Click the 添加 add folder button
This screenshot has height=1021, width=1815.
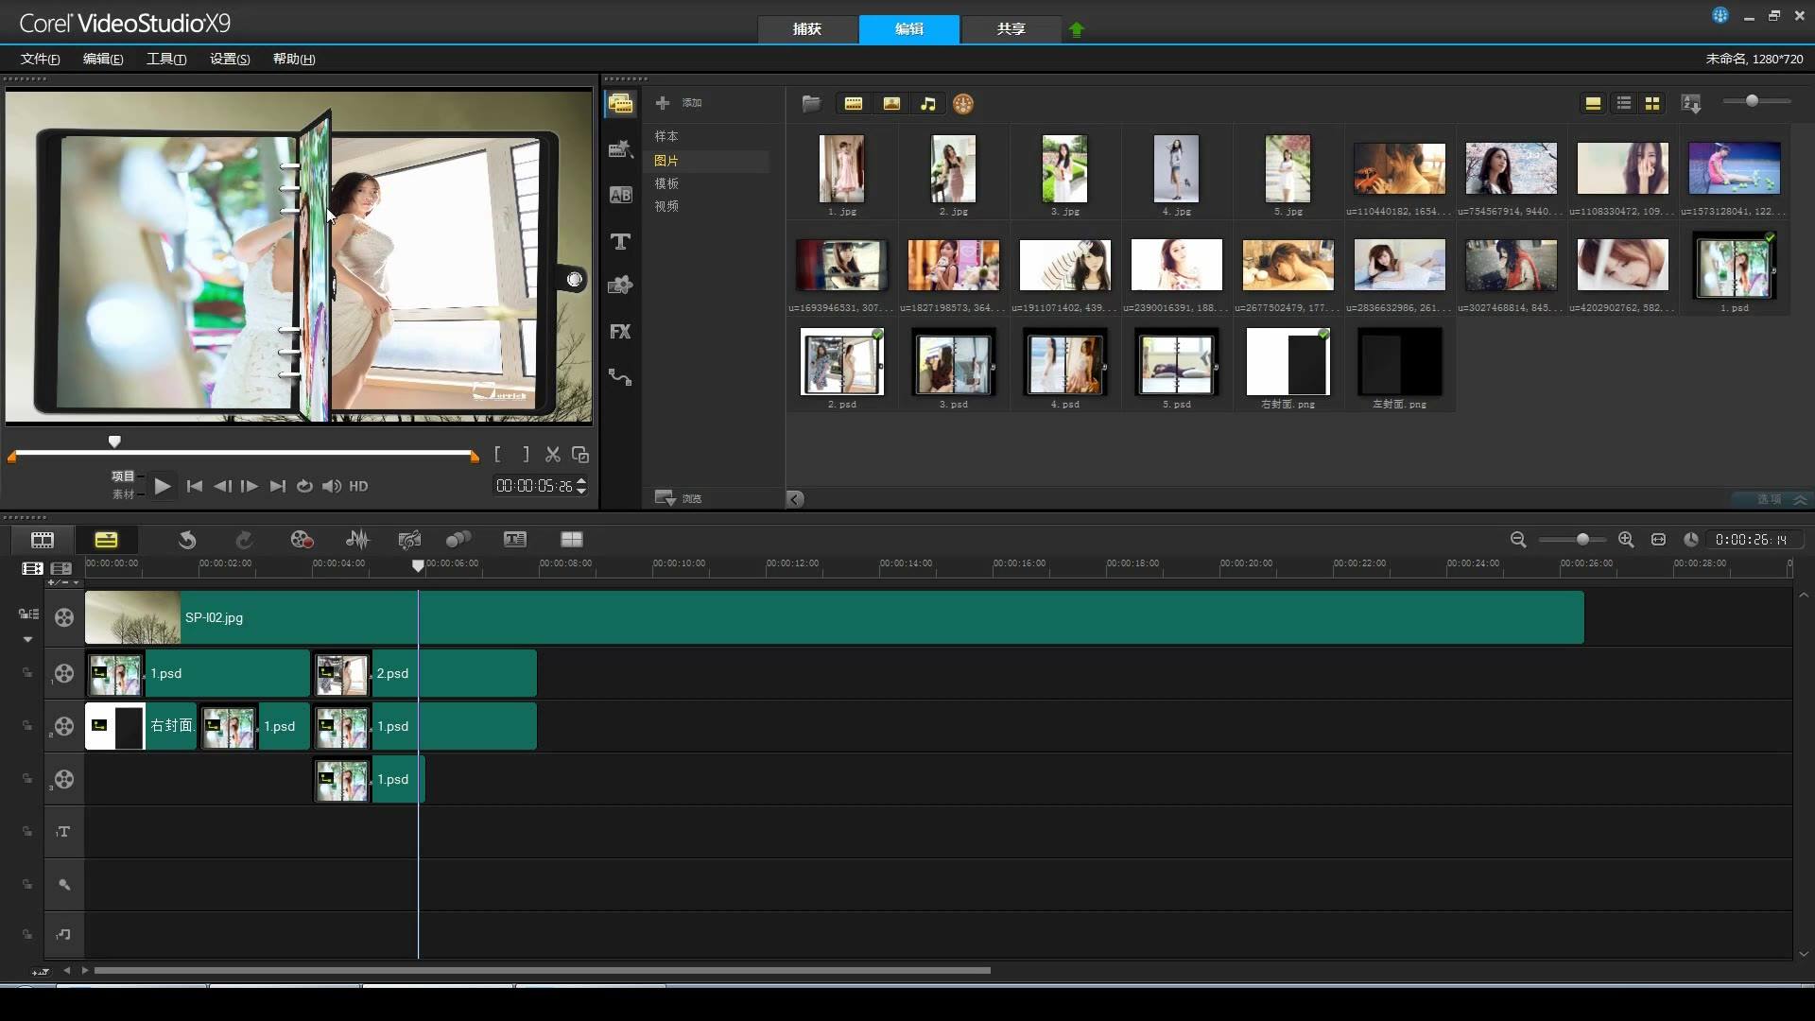pos(679,102)
